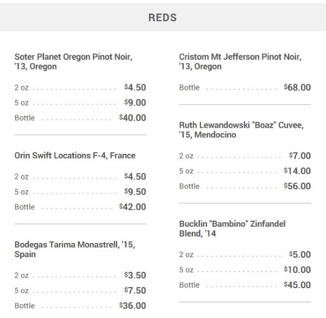Open Bodegas Tarima Monastrell title
Screen dimensions: 326x318
point(75,250)
